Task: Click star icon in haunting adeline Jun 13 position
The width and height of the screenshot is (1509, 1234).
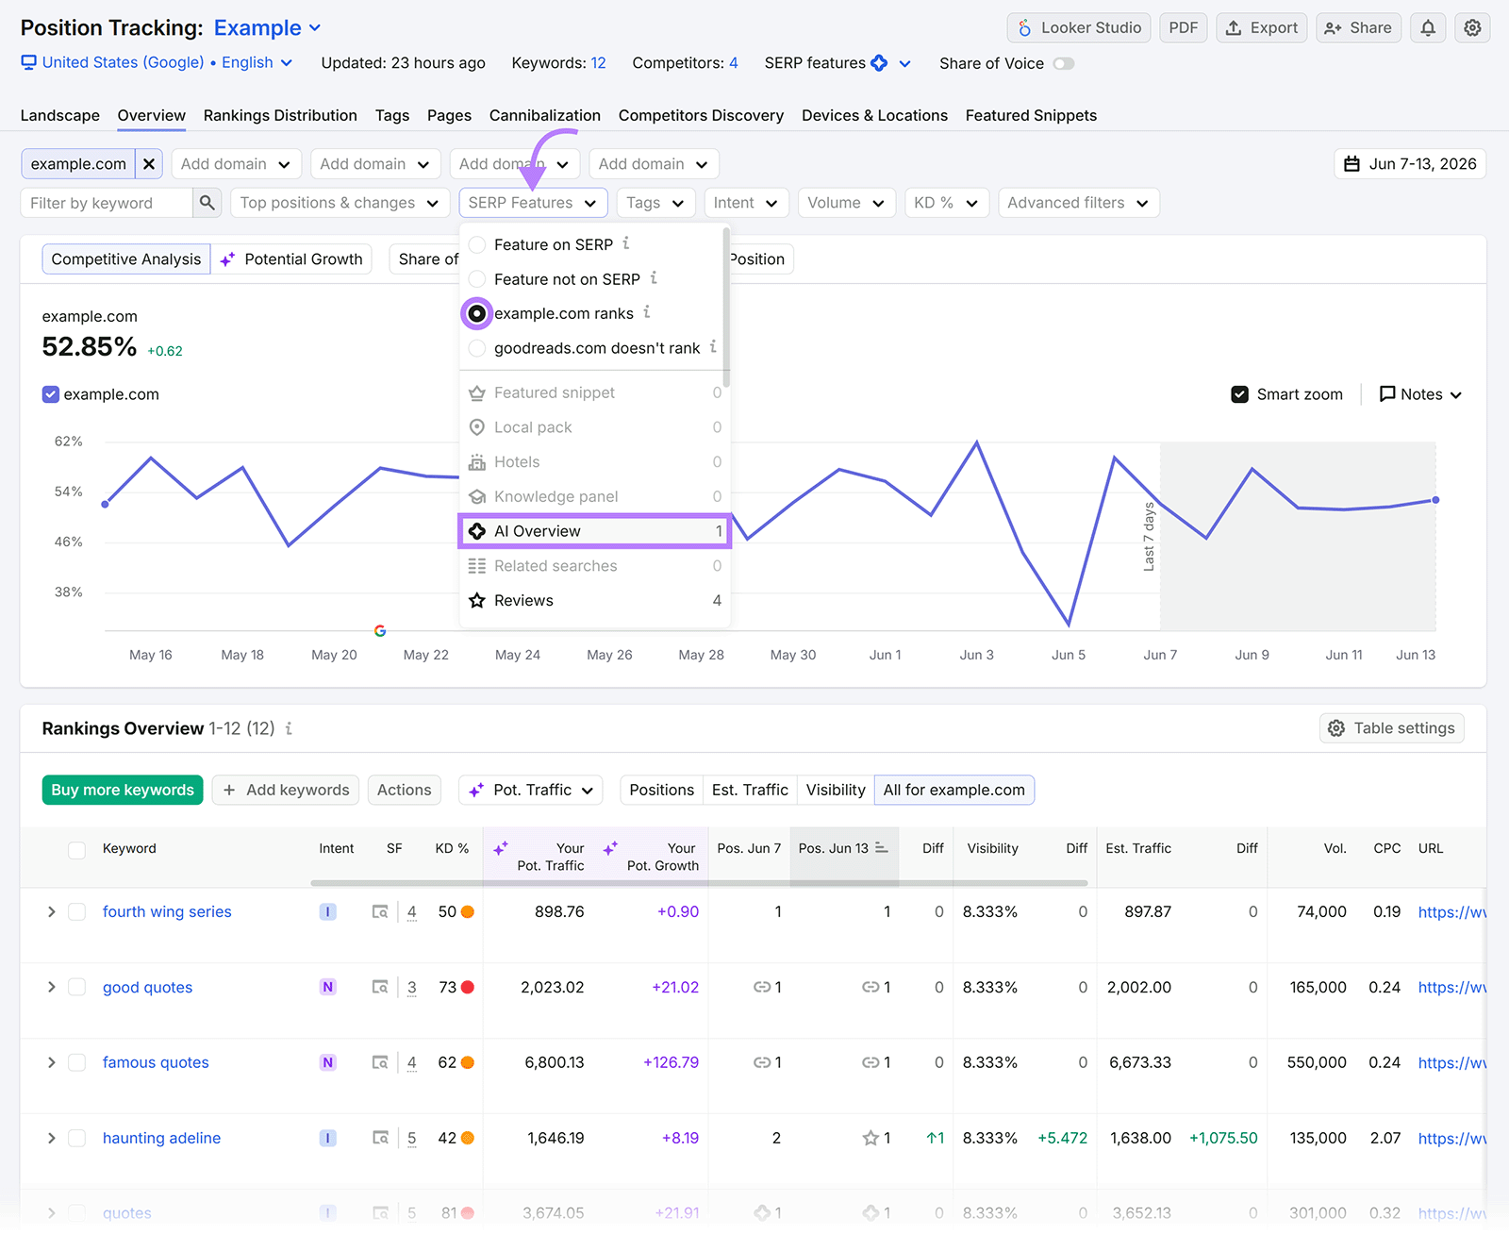Action: pos(871,1139)
